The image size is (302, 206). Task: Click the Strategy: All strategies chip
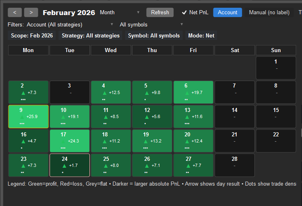[91, 35]
